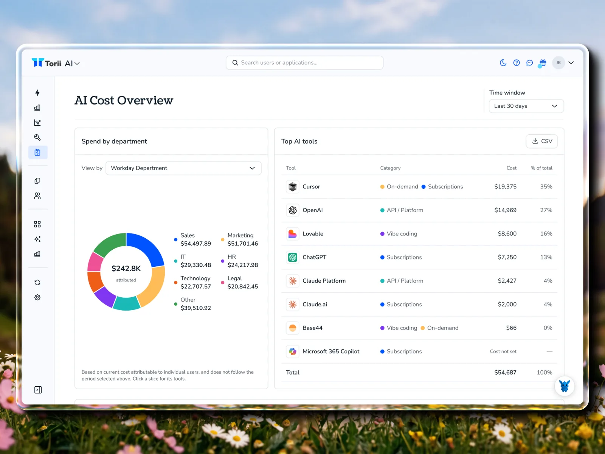
Task: Open the settings gear sidebar icon
Action: tap(37, 297)
